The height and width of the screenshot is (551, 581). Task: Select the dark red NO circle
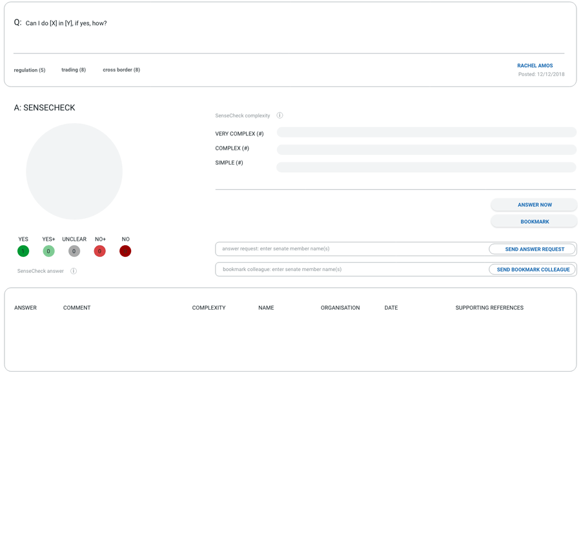coord(125,251)
